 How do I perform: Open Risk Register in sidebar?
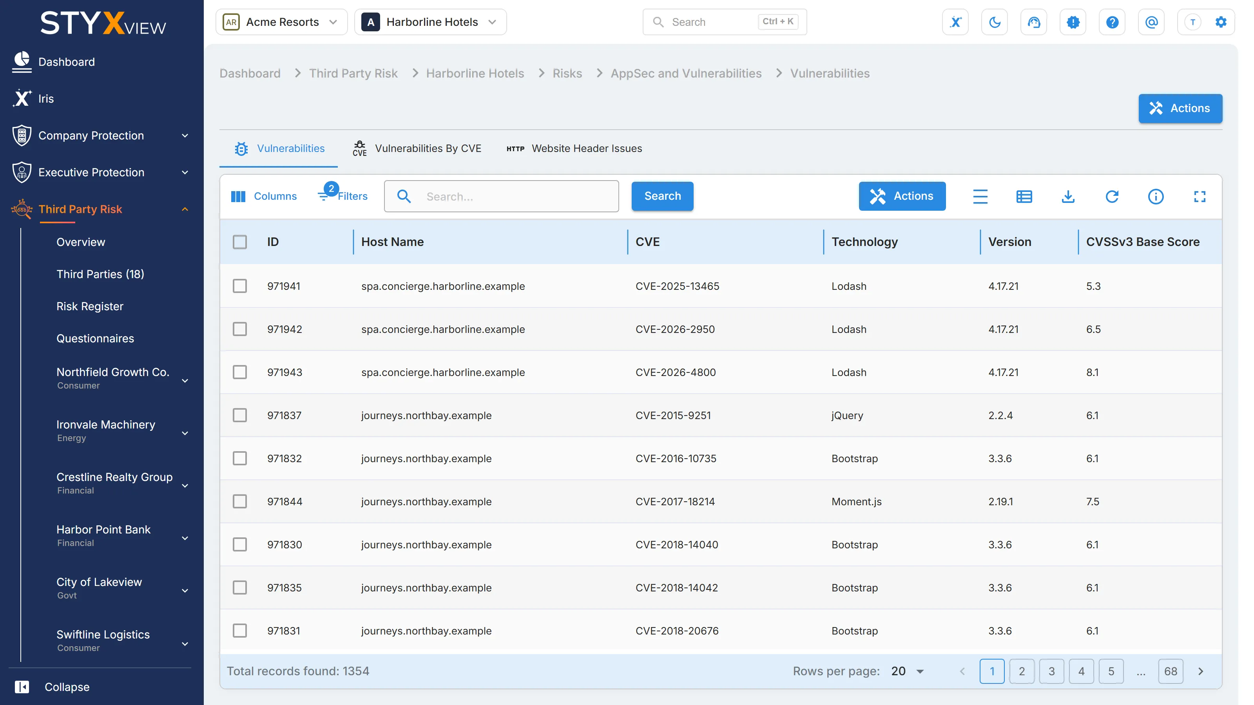90,306
